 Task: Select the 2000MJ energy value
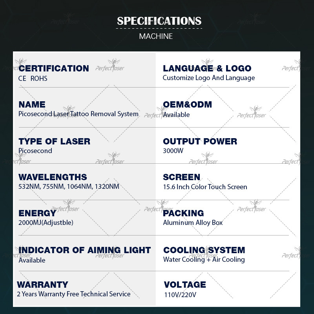(x=46, y=223)
